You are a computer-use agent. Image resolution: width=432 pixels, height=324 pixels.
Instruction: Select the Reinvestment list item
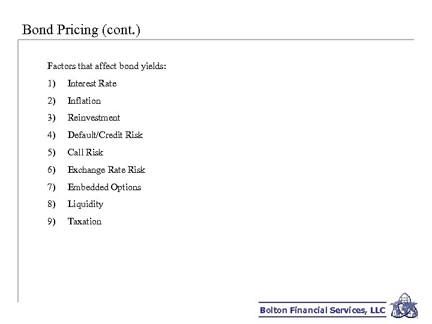[x=94, y=118]
